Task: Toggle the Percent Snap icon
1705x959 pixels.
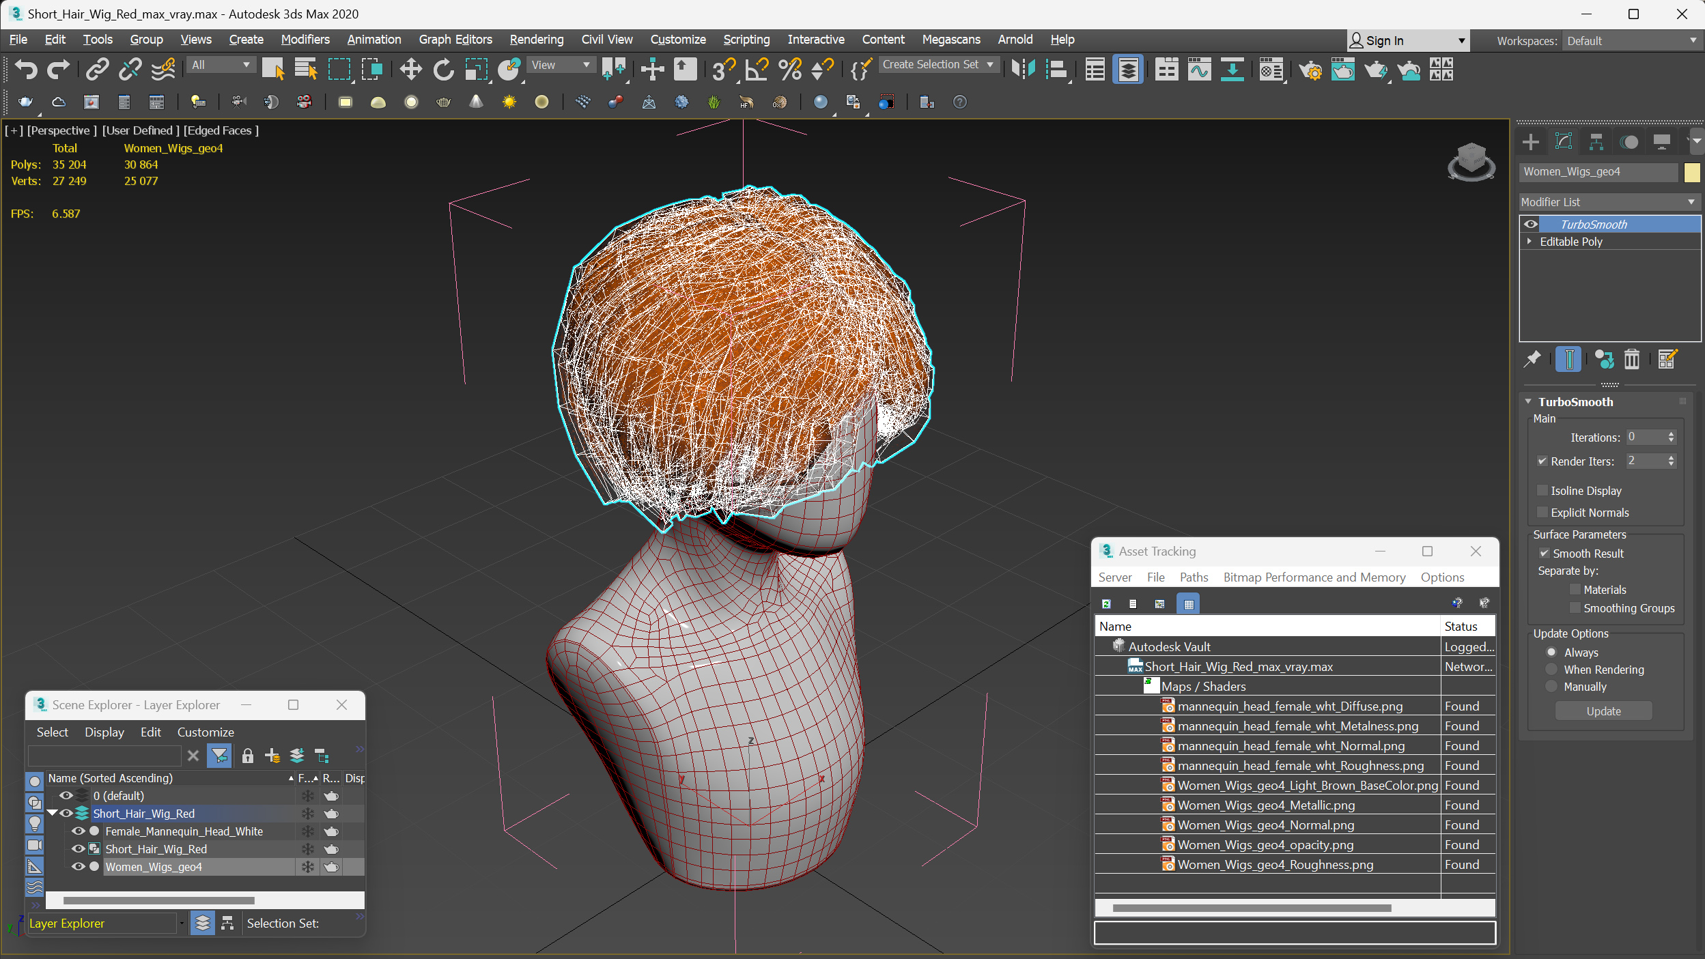Action: (x=789, y=69)
